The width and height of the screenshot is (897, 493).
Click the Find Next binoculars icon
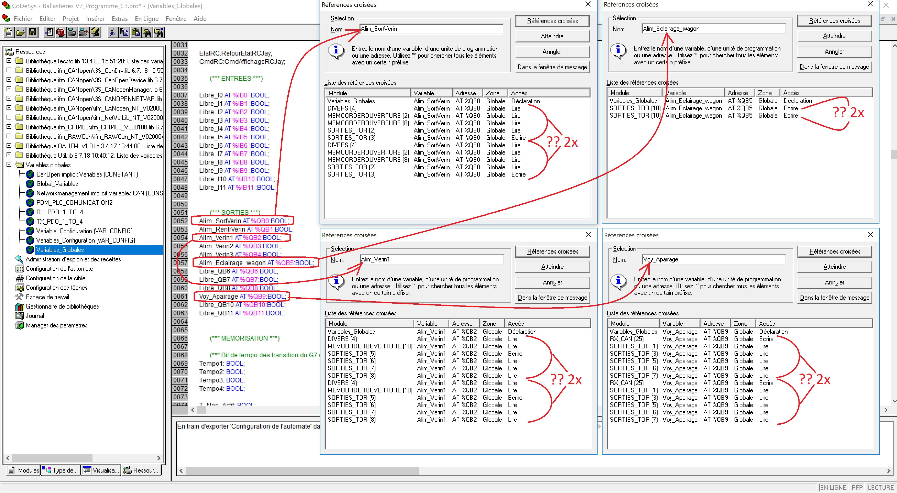159,32
